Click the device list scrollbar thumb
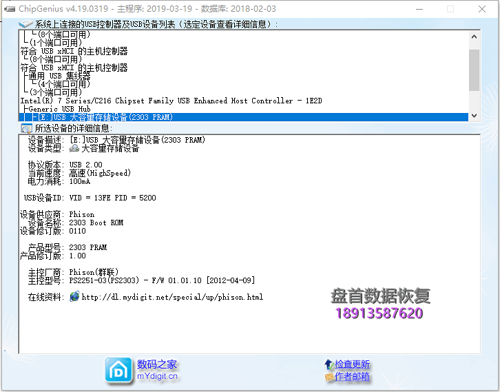This screenshot has width=500, height=392. [474, 70]
